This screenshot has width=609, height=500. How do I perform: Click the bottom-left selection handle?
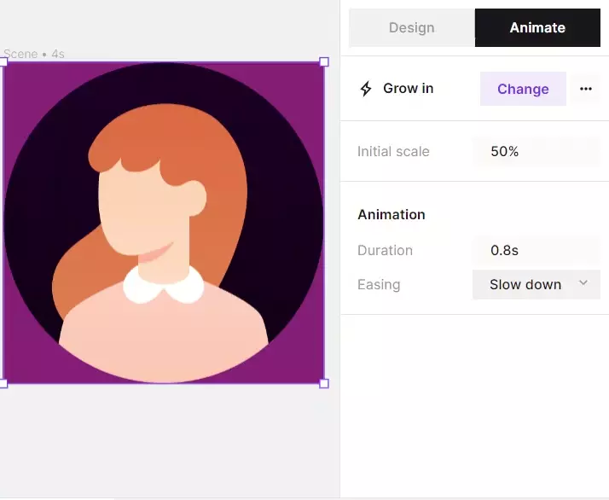click(x=3, y=383)
